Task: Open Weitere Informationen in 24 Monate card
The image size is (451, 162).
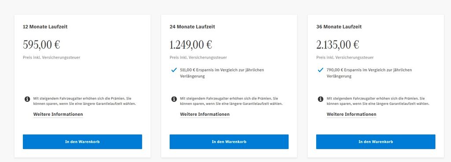Action: click(205, 114)
